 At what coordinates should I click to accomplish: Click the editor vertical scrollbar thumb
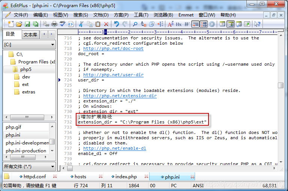point(280,85)
